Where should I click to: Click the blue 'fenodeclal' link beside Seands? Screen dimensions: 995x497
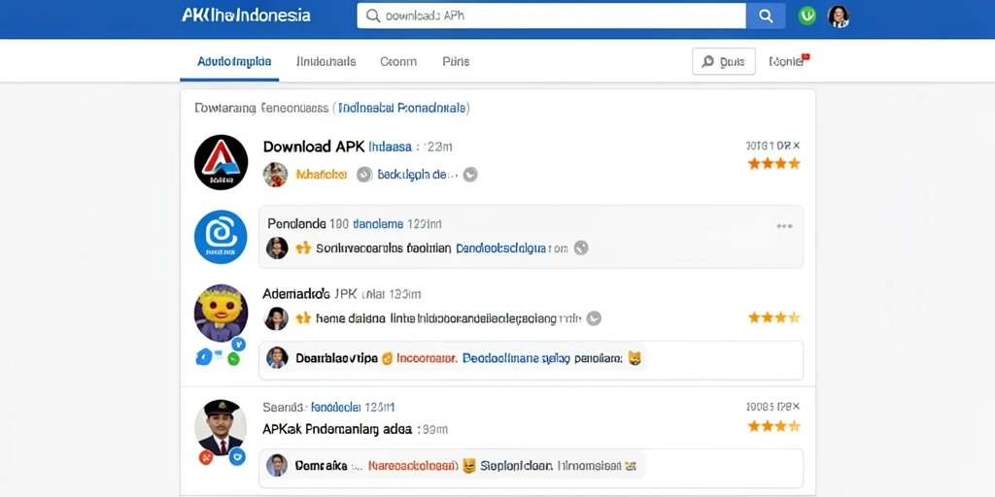pos(335,407)
